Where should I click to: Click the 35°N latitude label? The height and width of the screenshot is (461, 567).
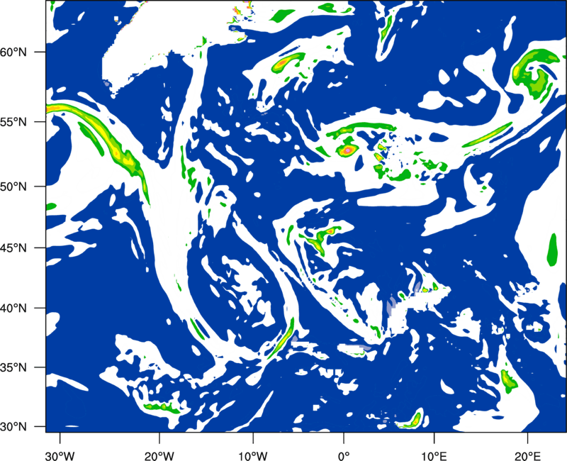pos(13,367)
